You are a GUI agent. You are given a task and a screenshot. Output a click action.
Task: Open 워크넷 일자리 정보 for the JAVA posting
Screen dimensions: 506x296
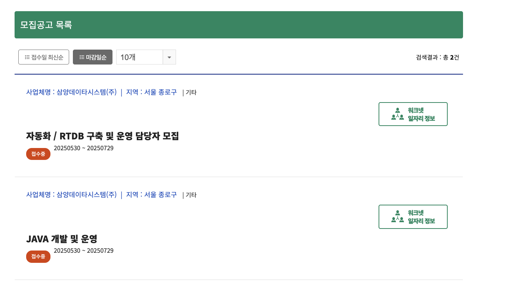pyautogui.click(x=413, y=217)
